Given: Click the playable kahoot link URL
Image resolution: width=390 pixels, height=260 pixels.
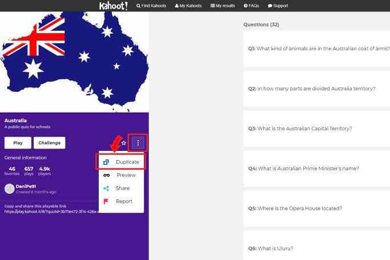Looking at the screenshot, I should click(x=51, y=212).
